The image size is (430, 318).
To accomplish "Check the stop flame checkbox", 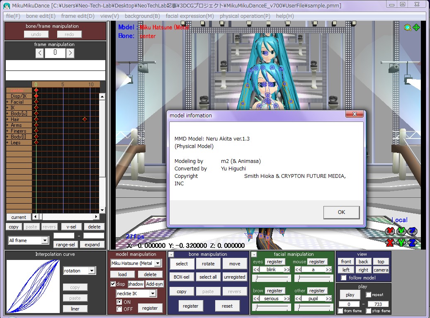I will tap(369, 311).
